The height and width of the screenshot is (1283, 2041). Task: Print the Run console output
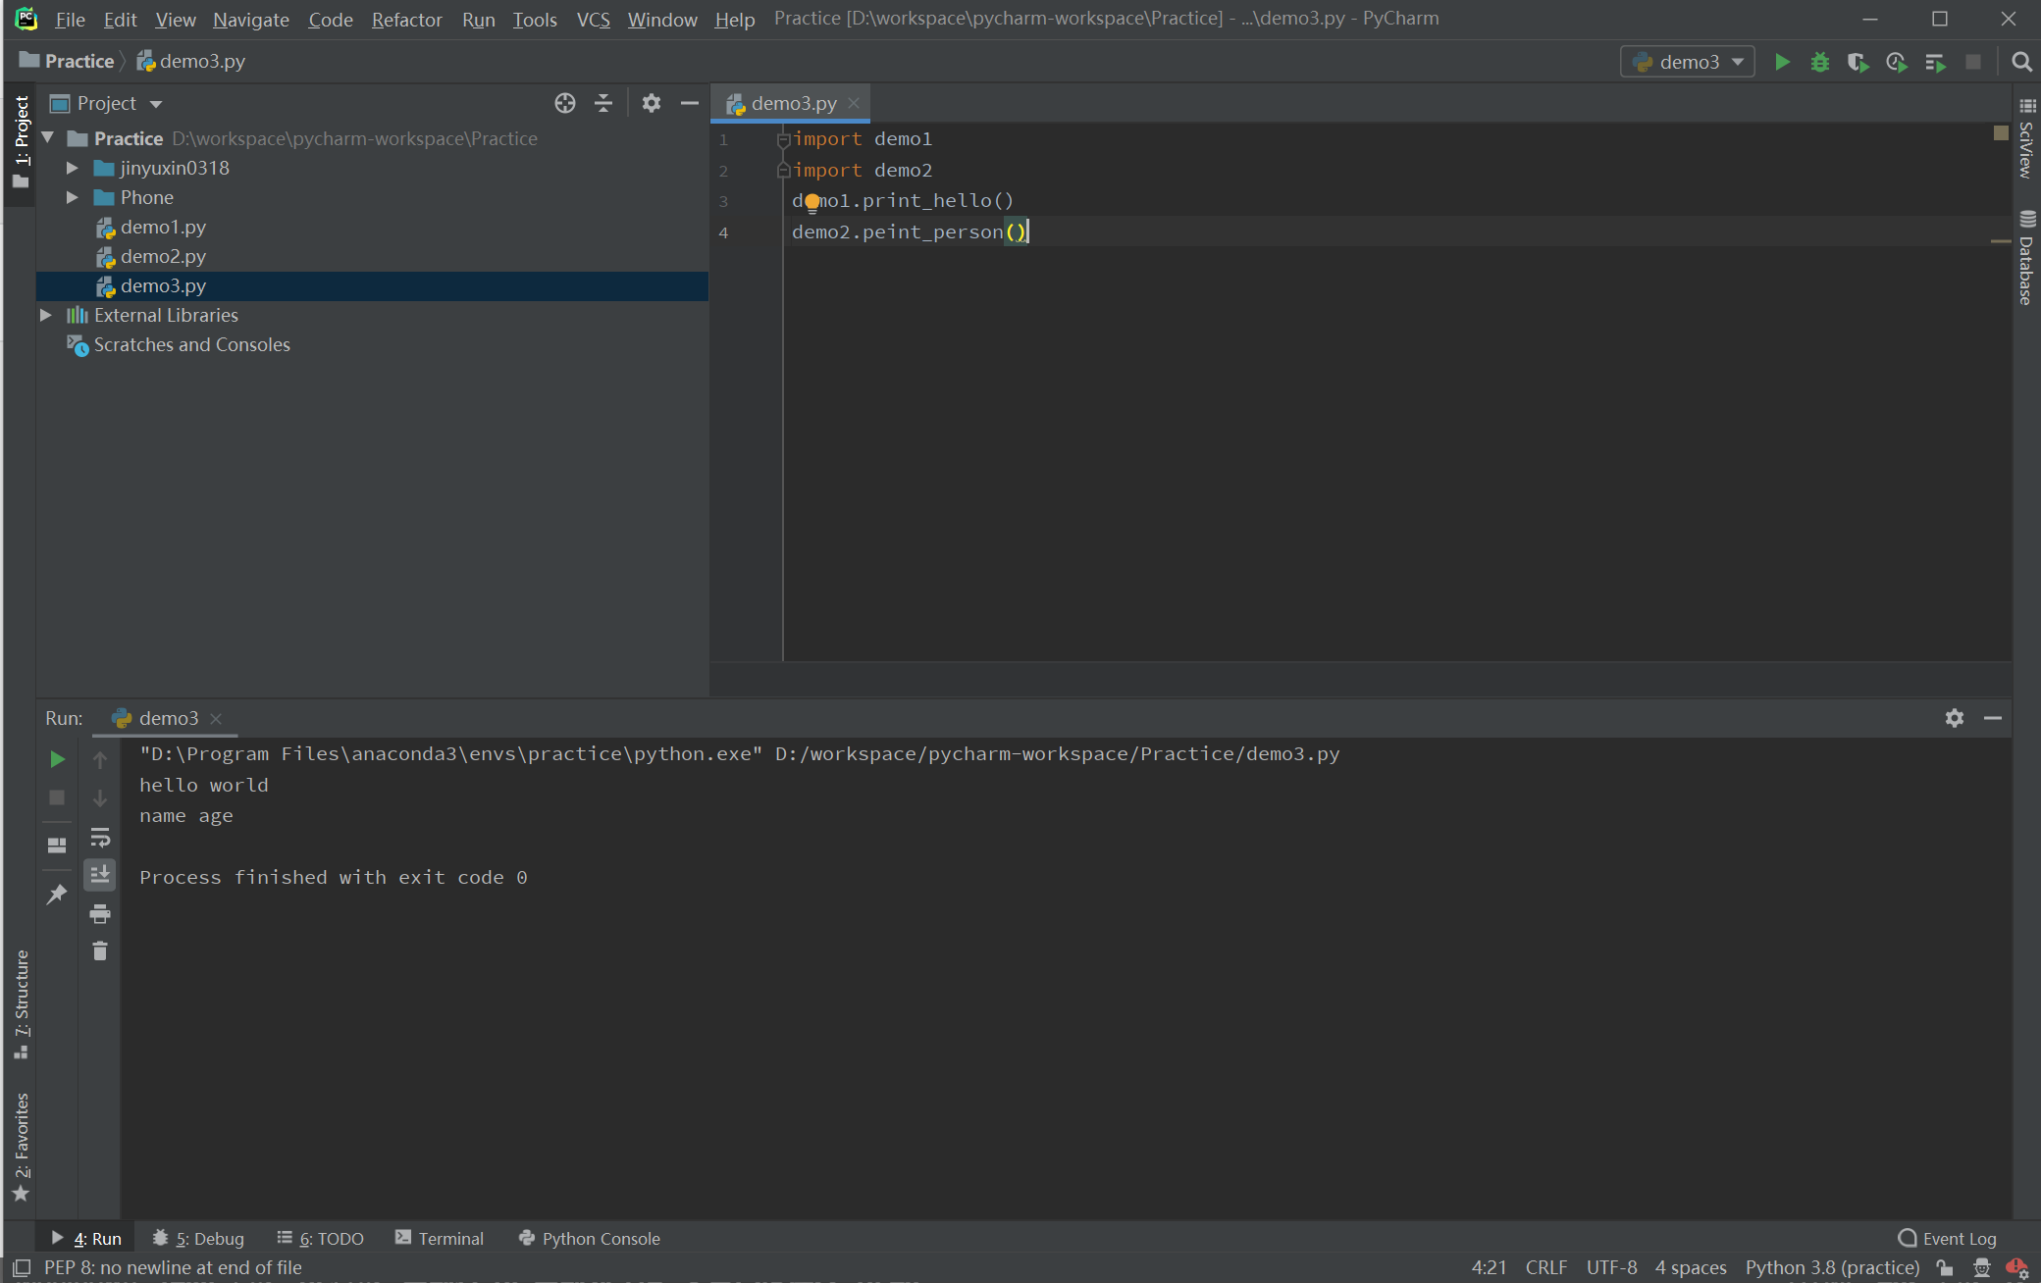(x=100, y=914)
